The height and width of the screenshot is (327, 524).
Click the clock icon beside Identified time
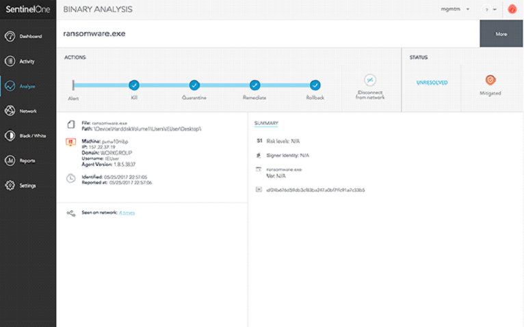coord(71,178)
